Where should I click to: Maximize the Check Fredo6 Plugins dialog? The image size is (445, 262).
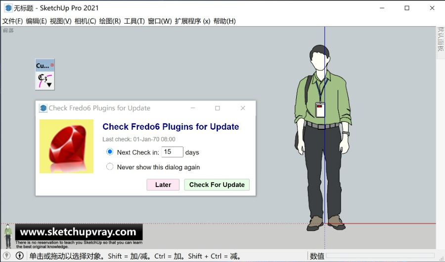[218, 108]
